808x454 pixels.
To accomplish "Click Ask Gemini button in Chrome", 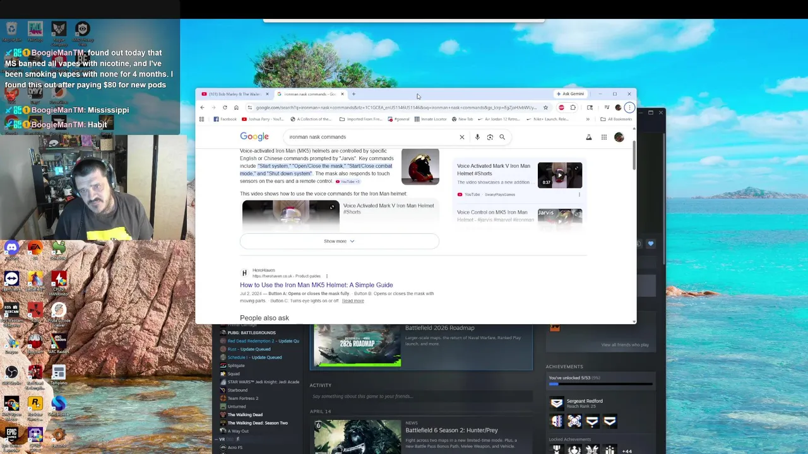I will tap(570, 94).
